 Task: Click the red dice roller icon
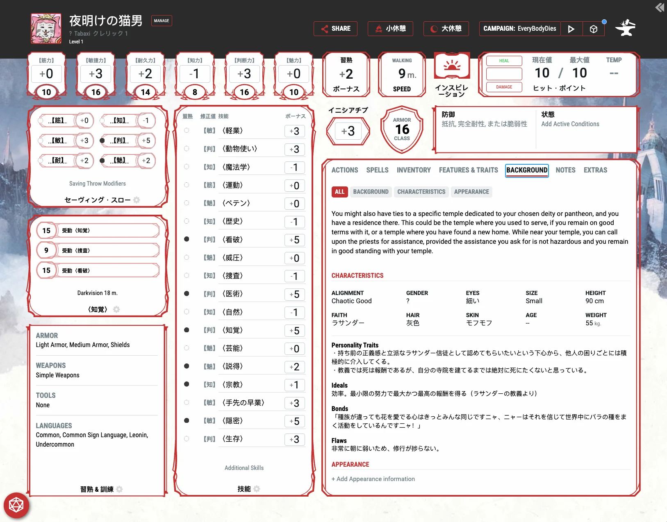16,505
